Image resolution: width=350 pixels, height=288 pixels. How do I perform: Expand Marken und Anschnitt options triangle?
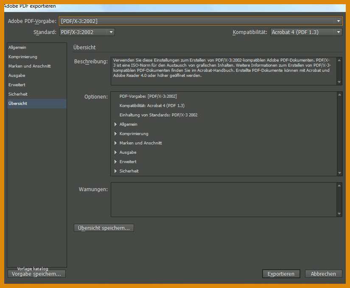(116, 143)
